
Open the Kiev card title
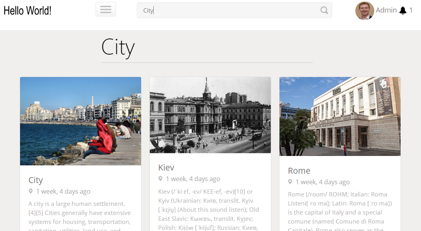166,168
